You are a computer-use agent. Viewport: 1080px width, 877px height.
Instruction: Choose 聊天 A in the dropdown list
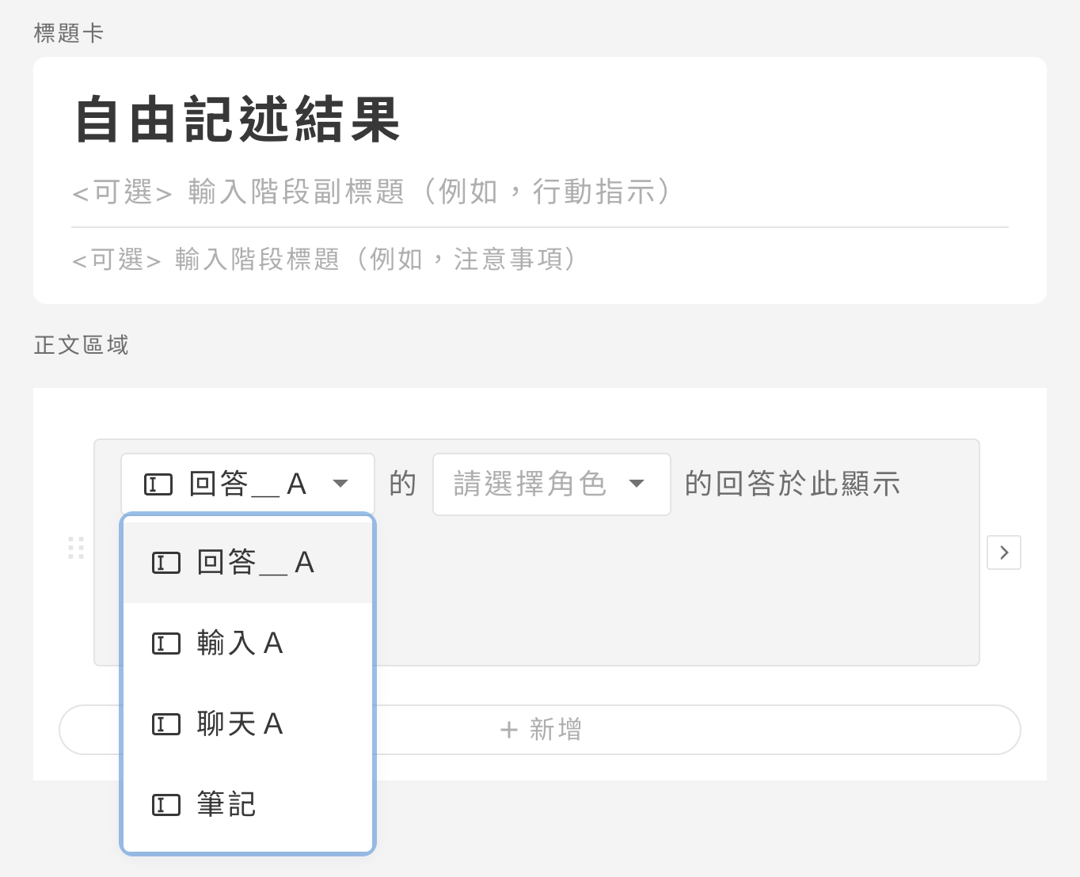[240, 724]
